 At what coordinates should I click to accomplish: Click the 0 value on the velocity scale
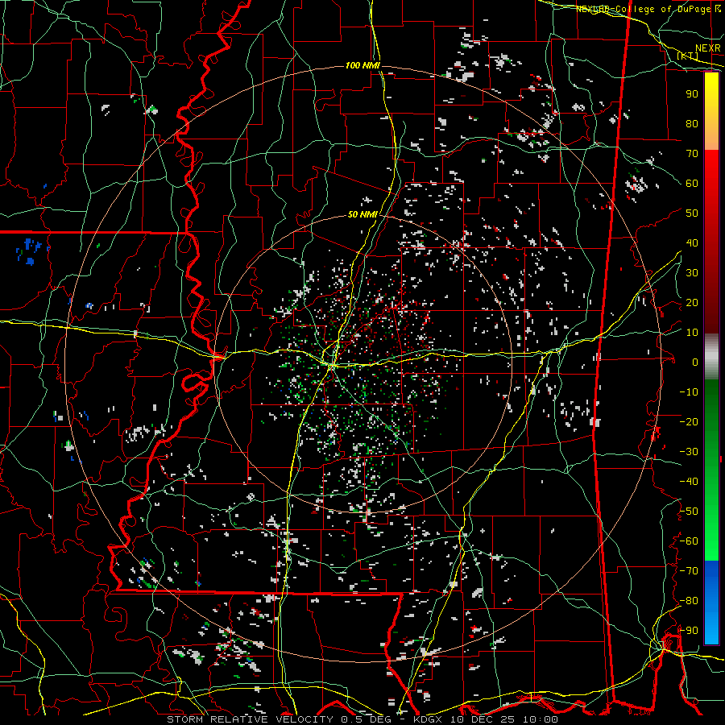pos(695,362)
